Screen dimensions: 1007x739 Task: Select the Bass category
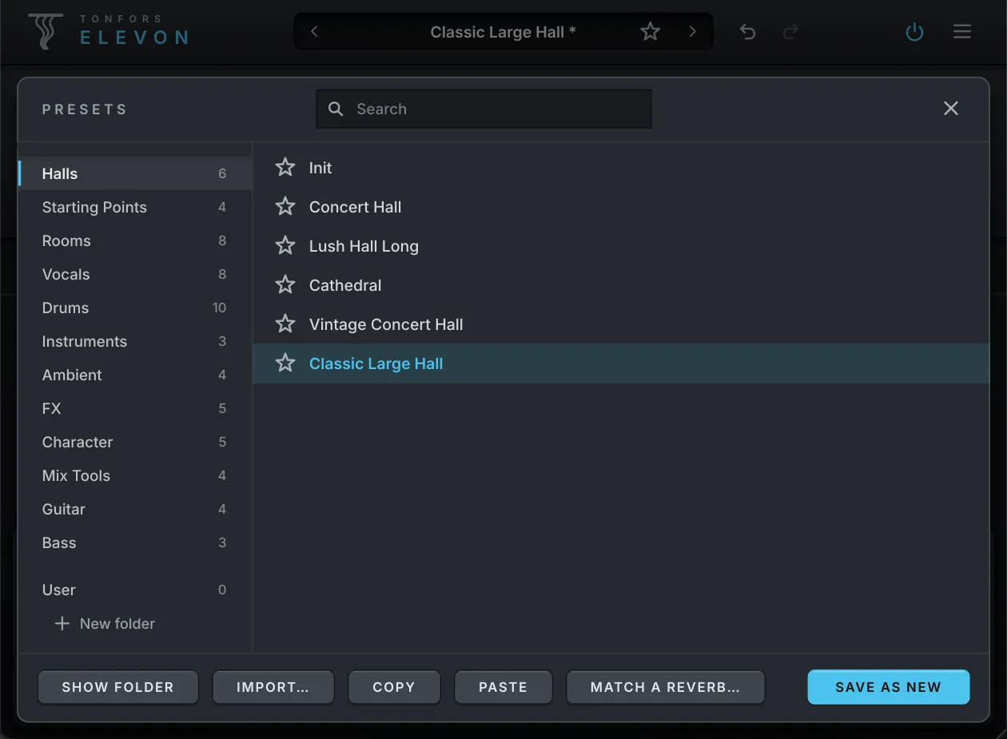135,542
